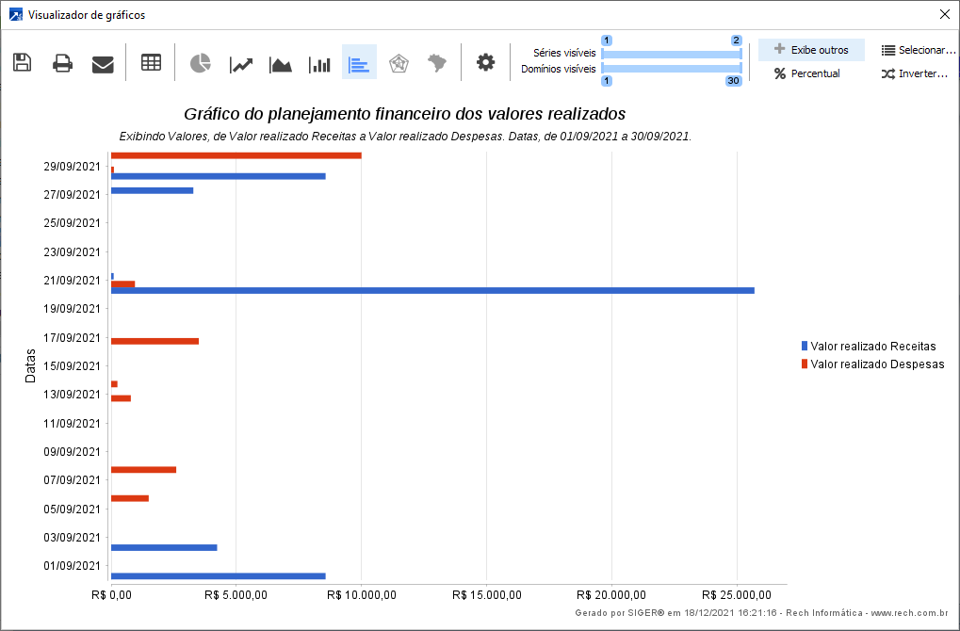Viewport: 960px width, 631px height.
Task: Toggle Exibe outros option
Action: tap(811, 50)
